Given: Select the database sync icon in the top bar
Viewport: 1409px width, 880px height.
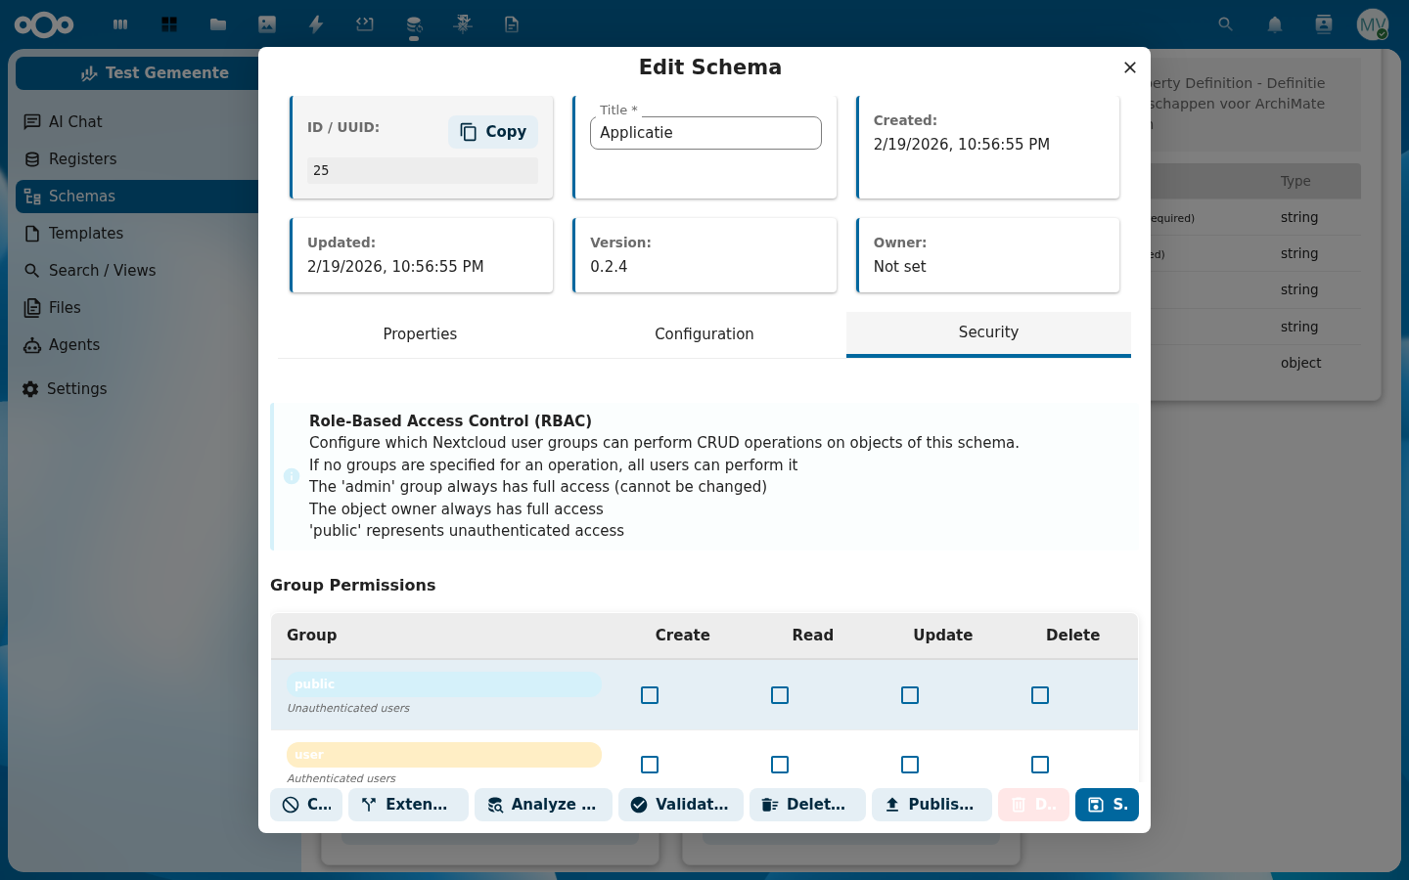Looking at the screenshot, I should click(414, 24).
